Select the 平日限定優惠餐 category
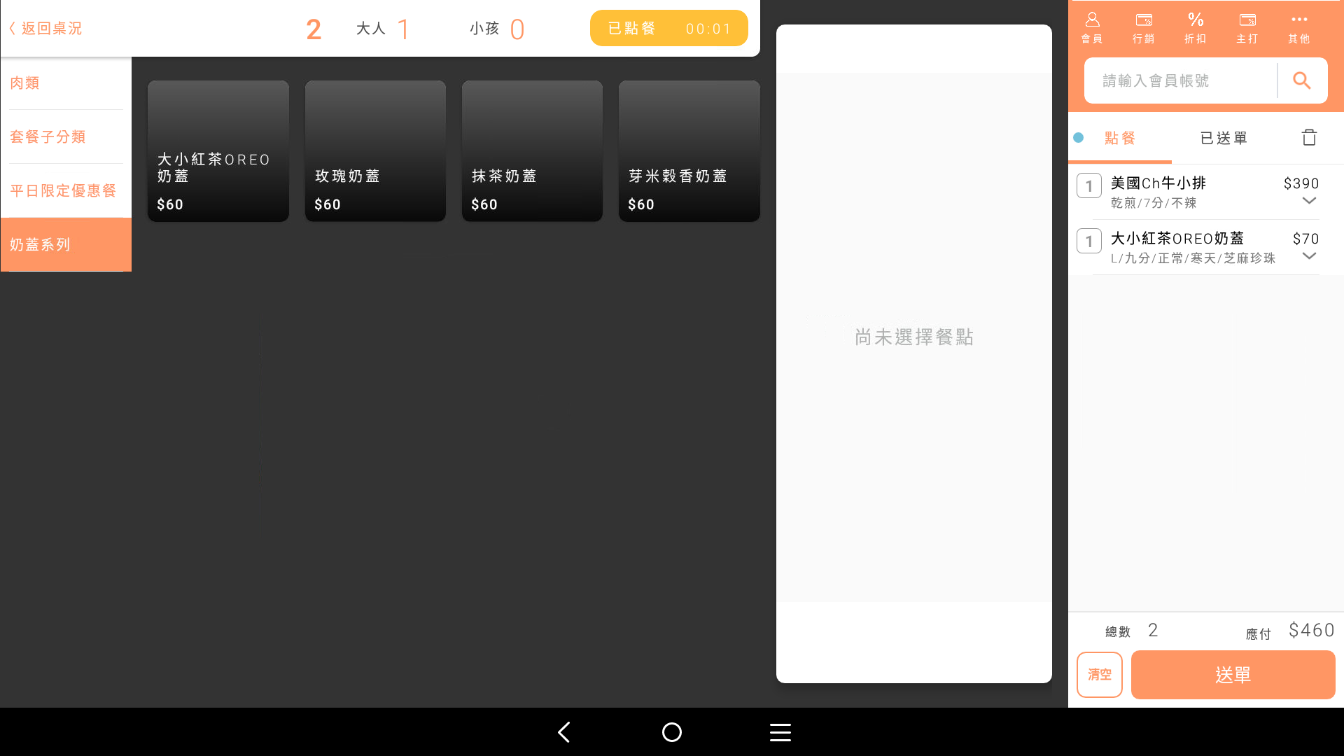This screenshot has width=1344, height=756. coord(63,190)
